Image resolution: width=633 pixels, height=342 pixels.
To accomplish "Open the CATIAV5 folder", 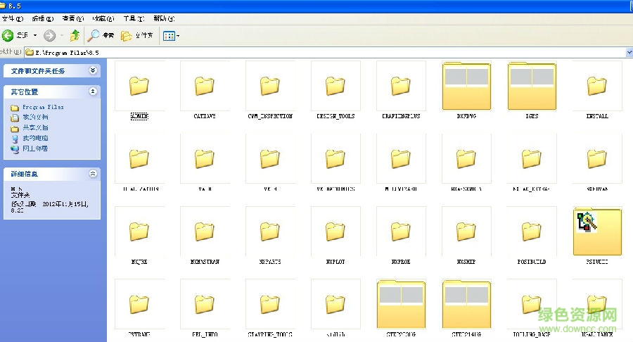I will pos(205,87).
